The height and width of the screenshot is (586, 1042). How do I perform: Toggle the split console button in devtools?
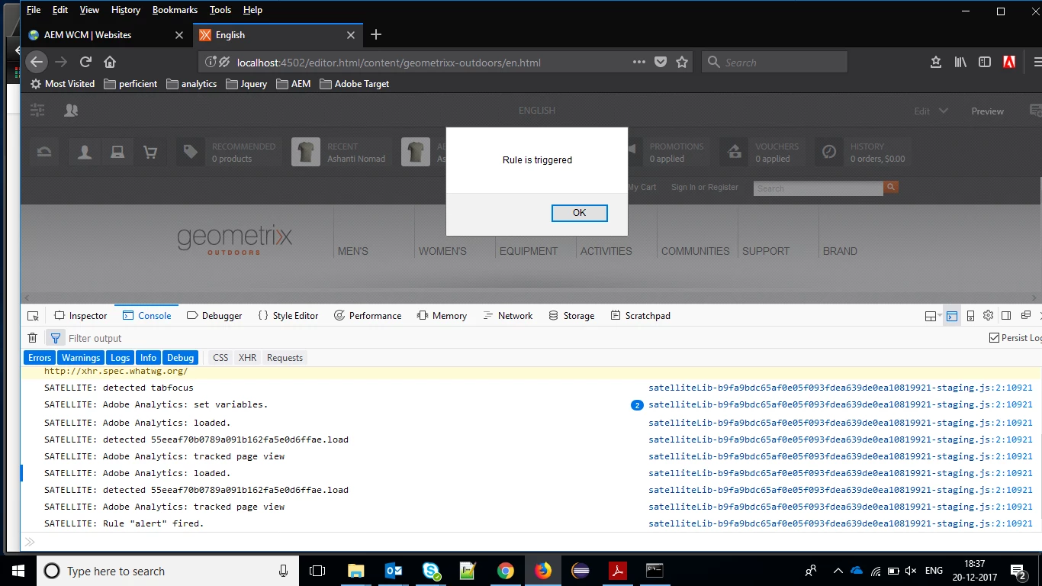pyautogui.click(x=951, y=316)
